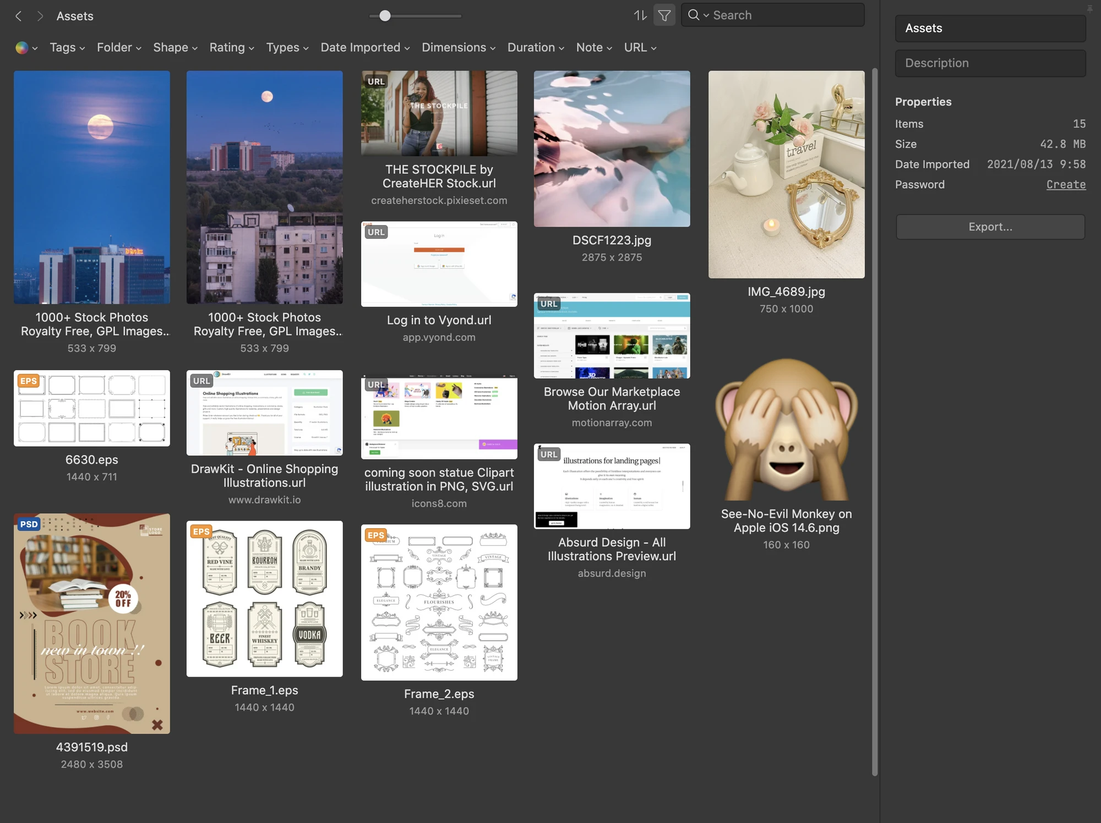1101x823 pixels.
Task: Click the pin icon in top-right corner
Action: tap(1091, 9)
